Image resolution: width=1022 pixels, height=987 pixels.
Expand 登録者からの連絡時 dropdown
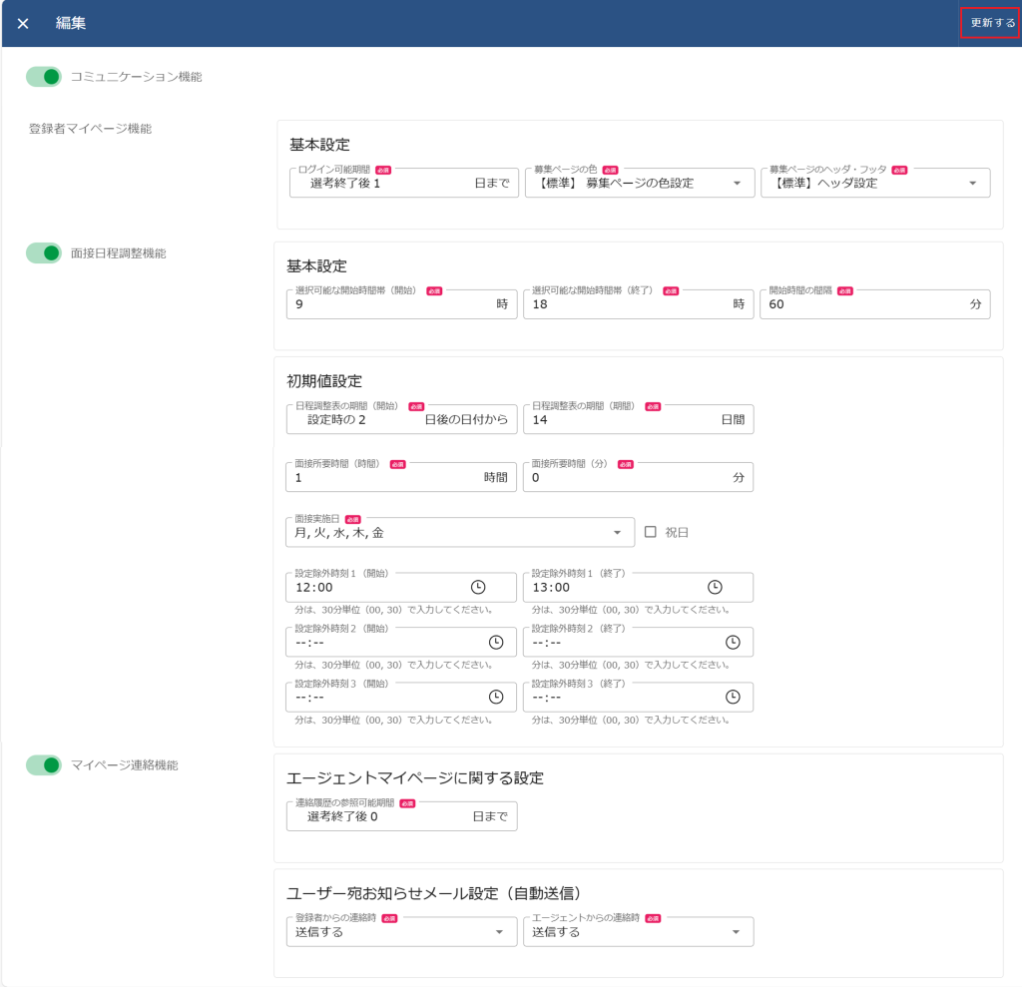click(x=500, y=932)
